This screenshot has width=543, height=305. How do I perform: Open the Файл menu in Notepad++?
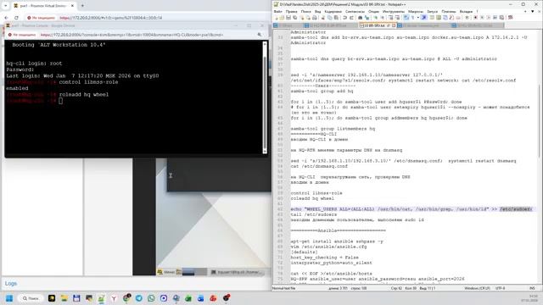tap(277, 11)
